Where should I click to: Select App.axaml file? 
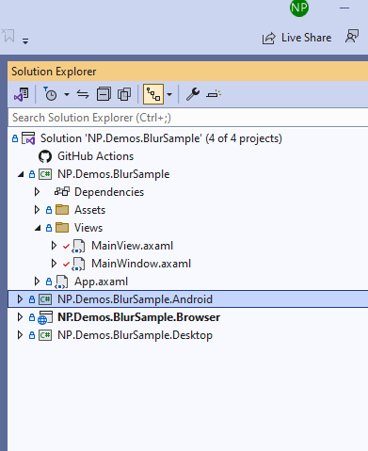coord(101,282)
